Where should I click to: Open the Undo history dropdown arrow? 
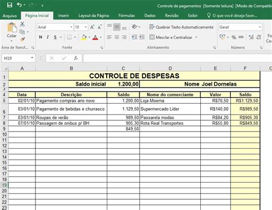click(25, 5)
